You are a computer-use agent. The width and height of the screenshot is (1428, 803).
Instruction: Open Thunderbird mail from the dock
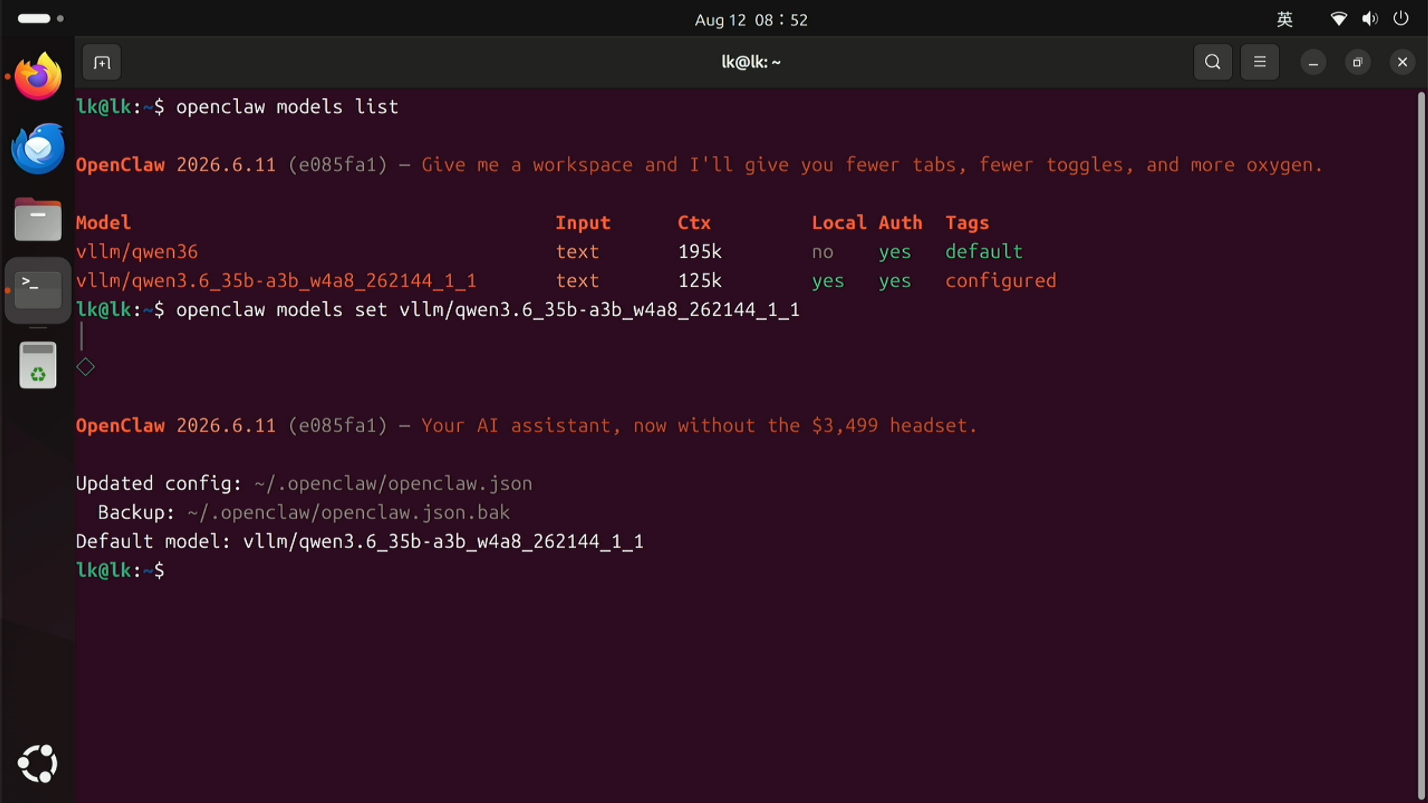click(x=38, y=148)
